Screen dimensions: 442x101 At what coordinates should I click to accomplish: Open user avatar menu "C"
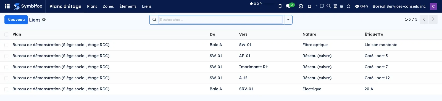pos(433,6)
